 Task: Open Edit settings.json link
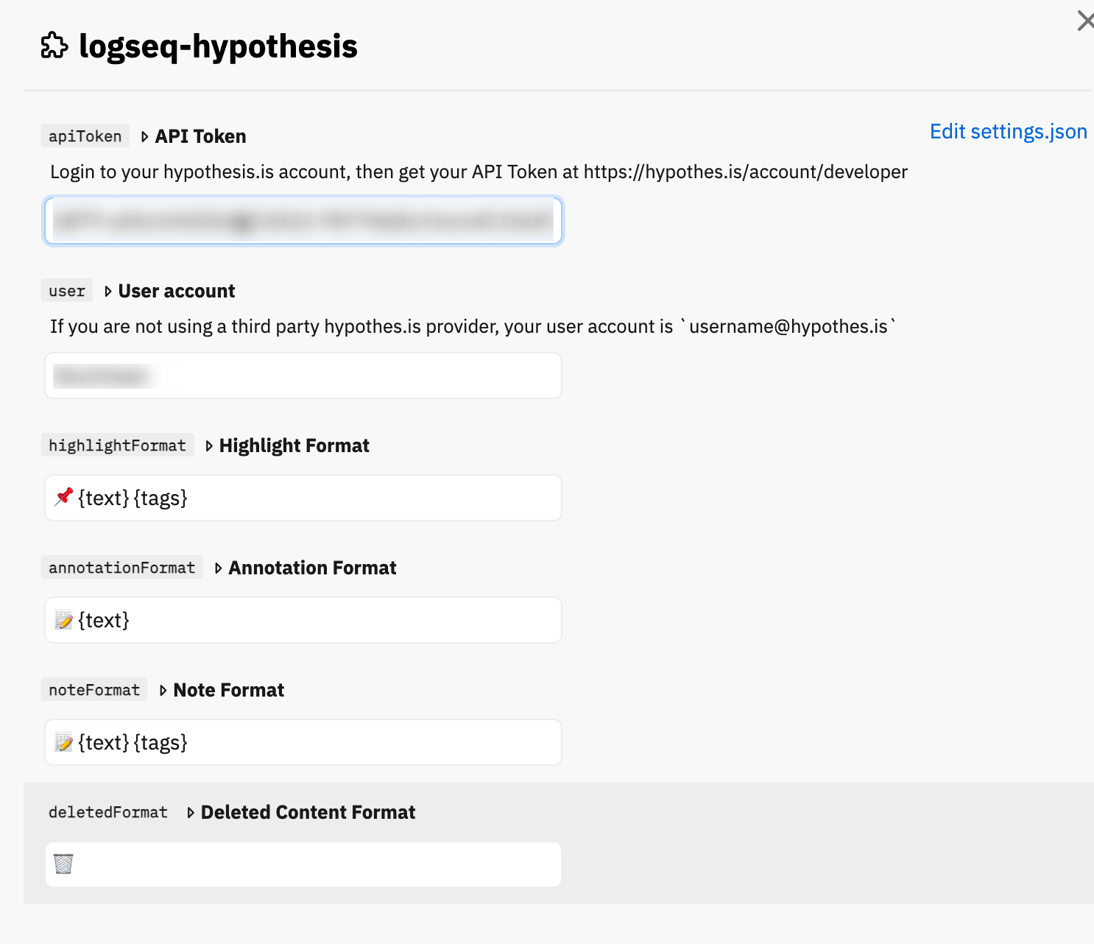[1009, 132]
